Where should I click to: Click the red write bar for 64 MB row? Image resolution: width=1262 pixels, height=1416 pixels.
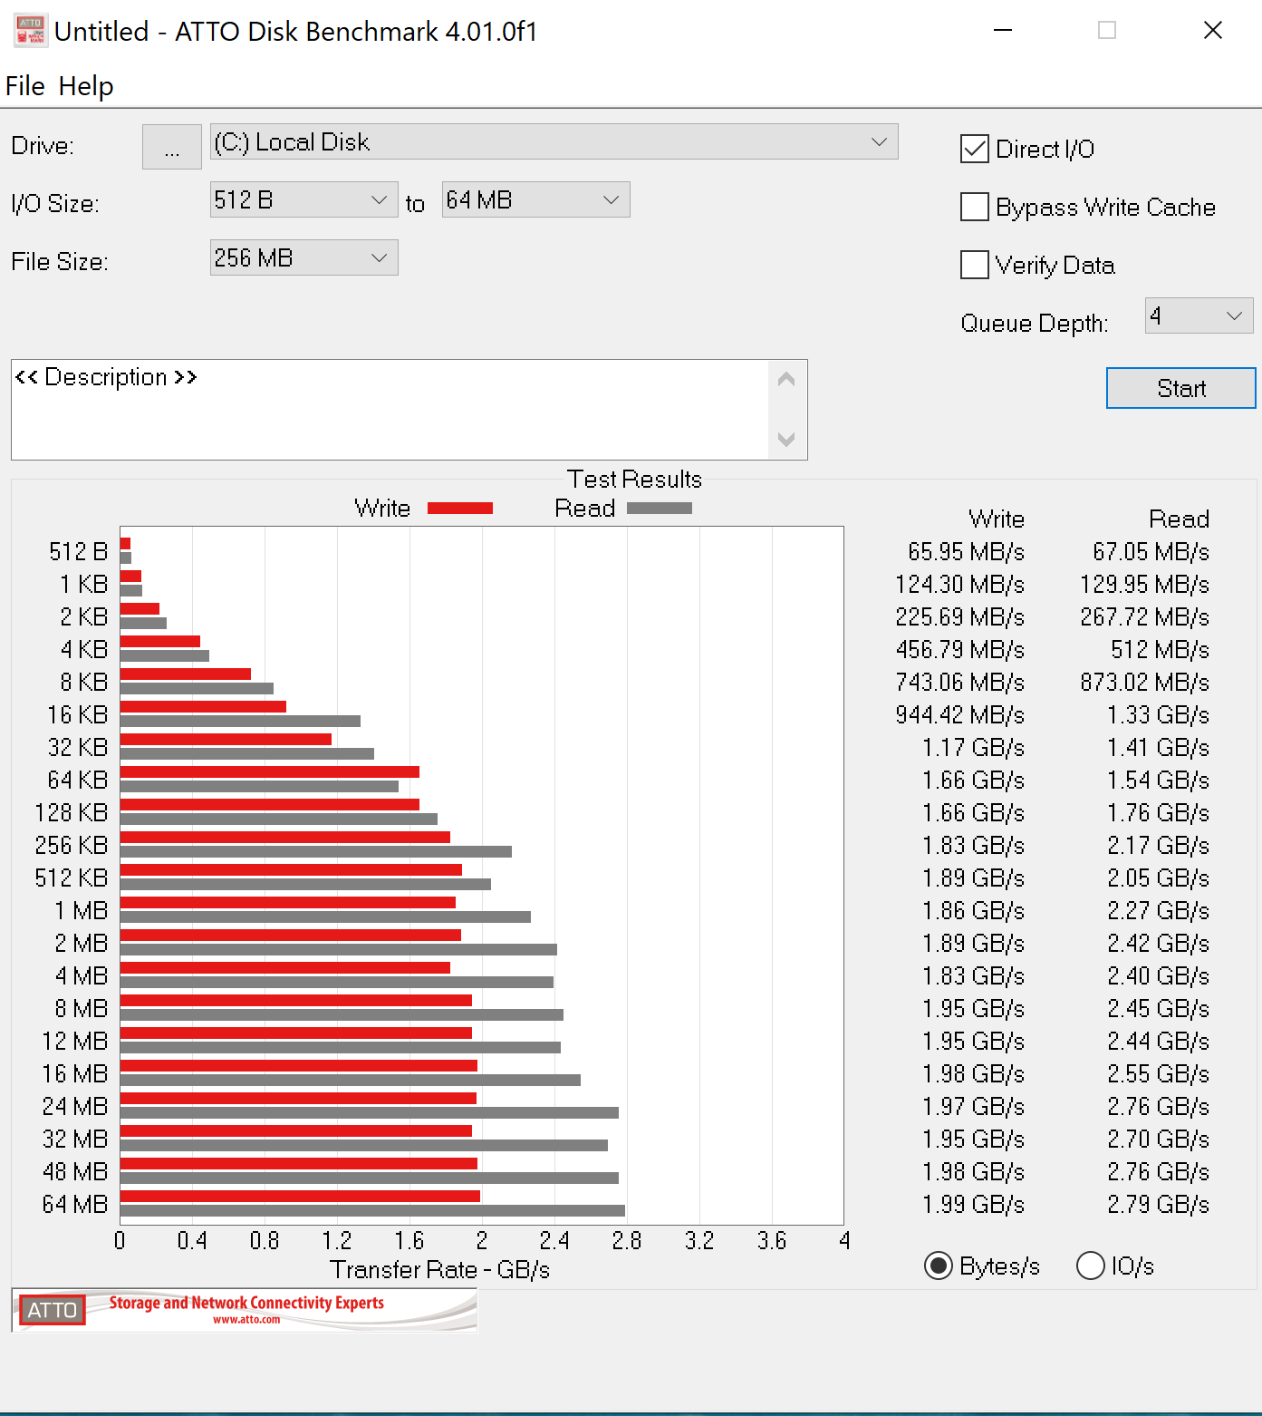[x=300, y=1196]
